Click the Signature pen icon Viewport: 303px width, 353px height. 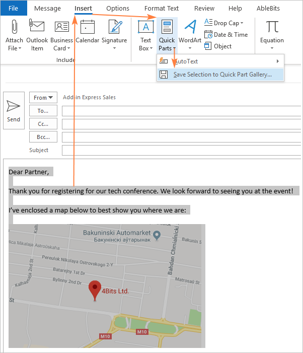pyautogui.click(x=114, y=27)
